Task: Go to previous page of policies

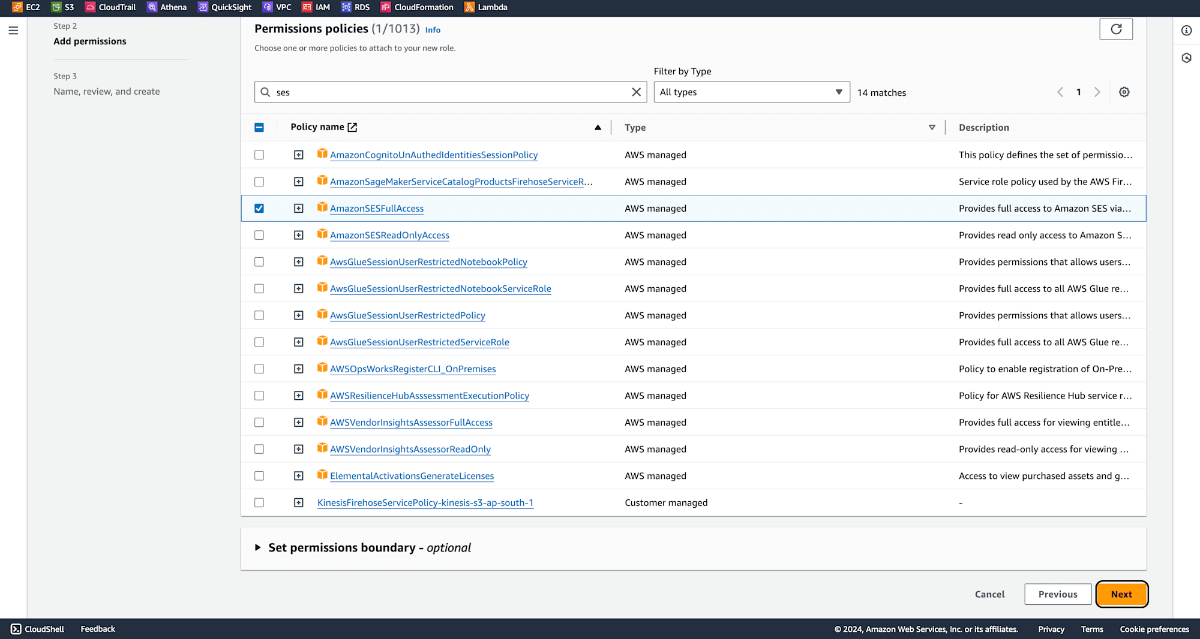Action: click(x=1060, y=92)
